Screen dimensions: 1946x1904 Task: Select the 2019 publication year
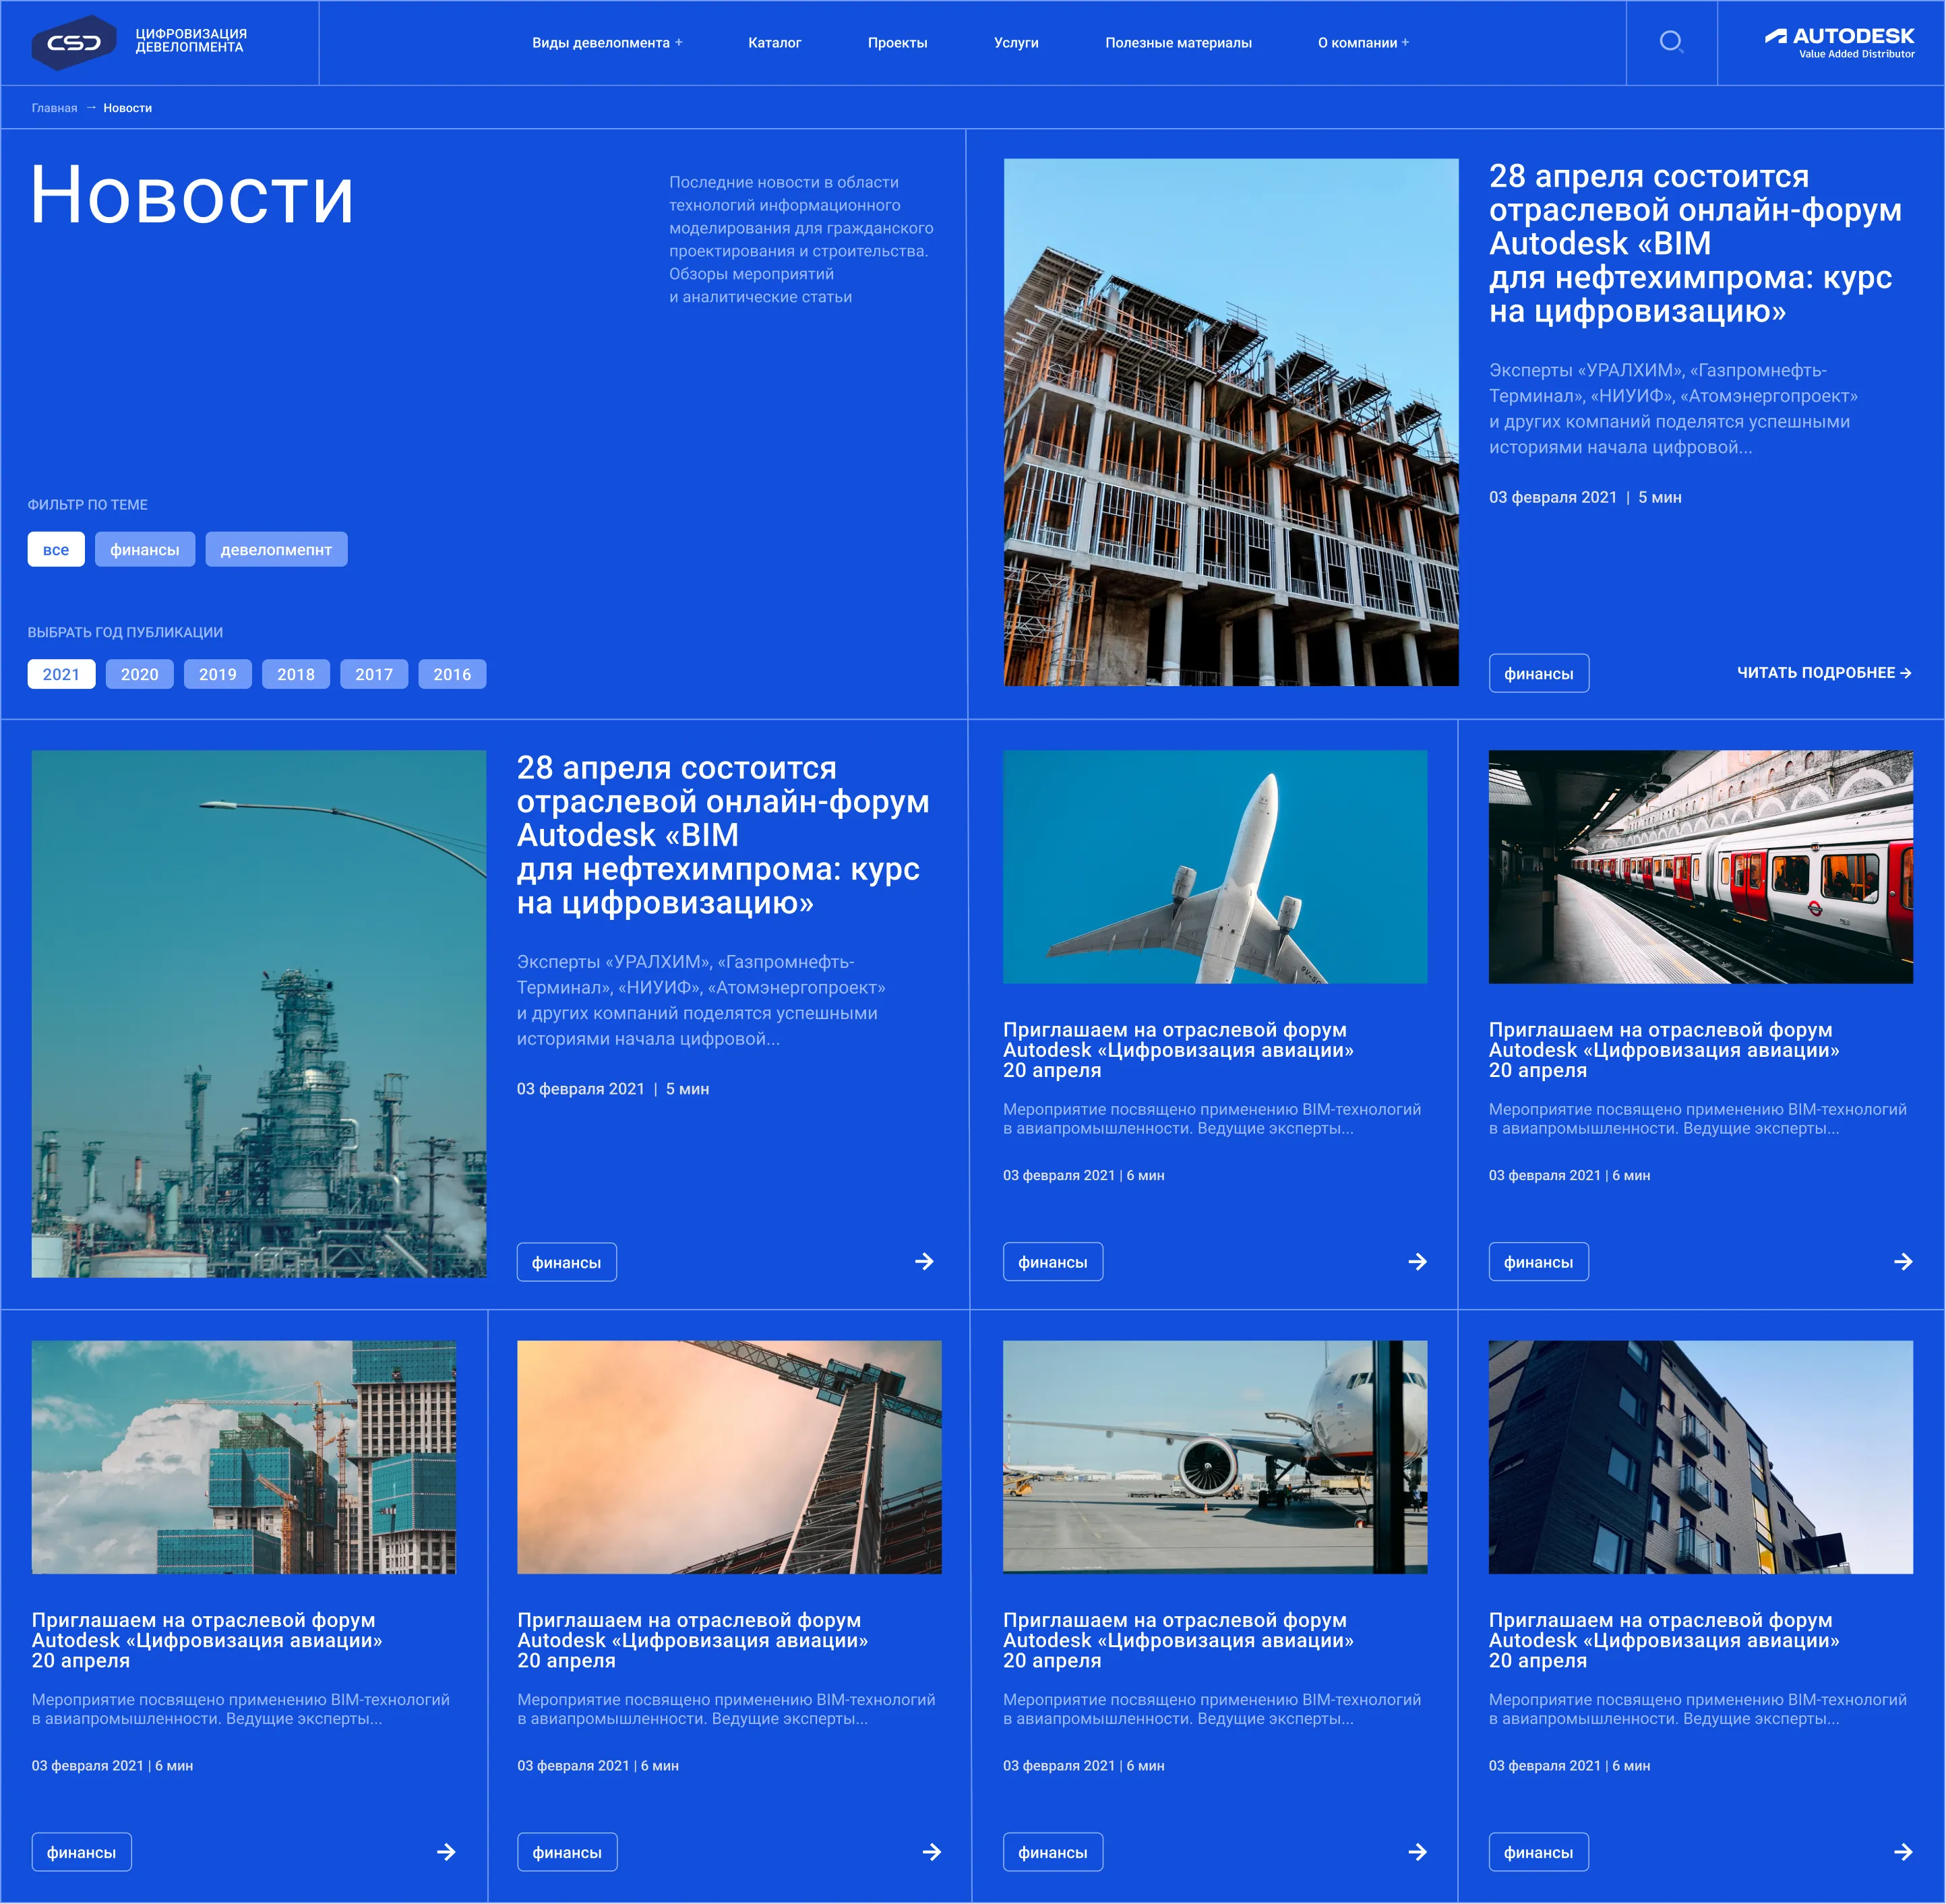click(x=217, y=674)
